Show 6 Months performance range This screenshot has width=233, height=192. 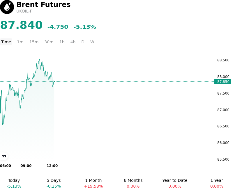tap(133, 183)
